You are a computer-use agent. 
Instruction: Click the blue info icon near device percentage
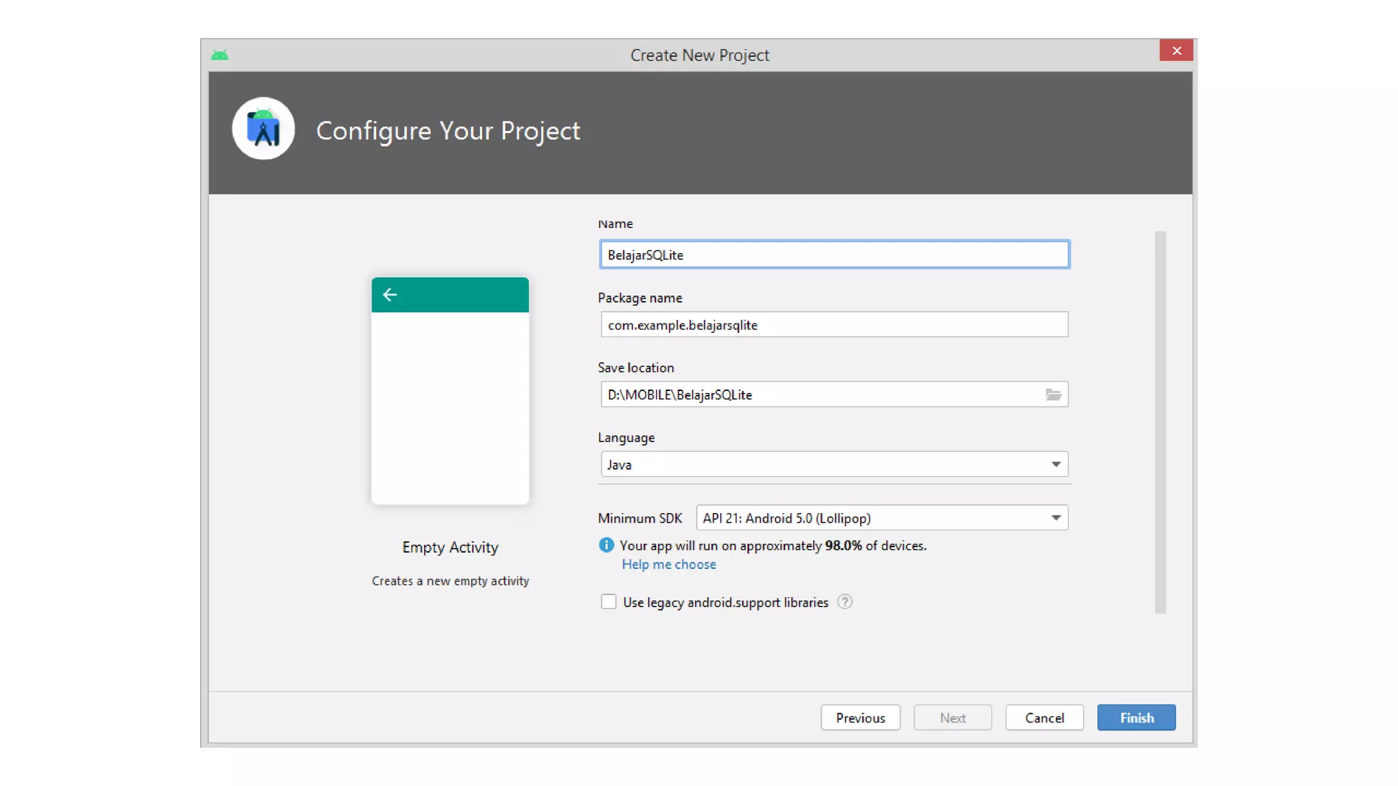(606, 545)
